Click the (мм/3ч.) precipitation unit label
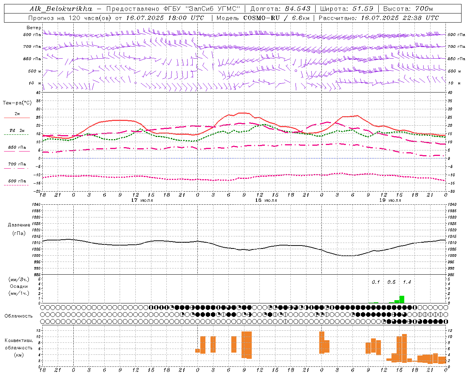 (x=19, y=279)
